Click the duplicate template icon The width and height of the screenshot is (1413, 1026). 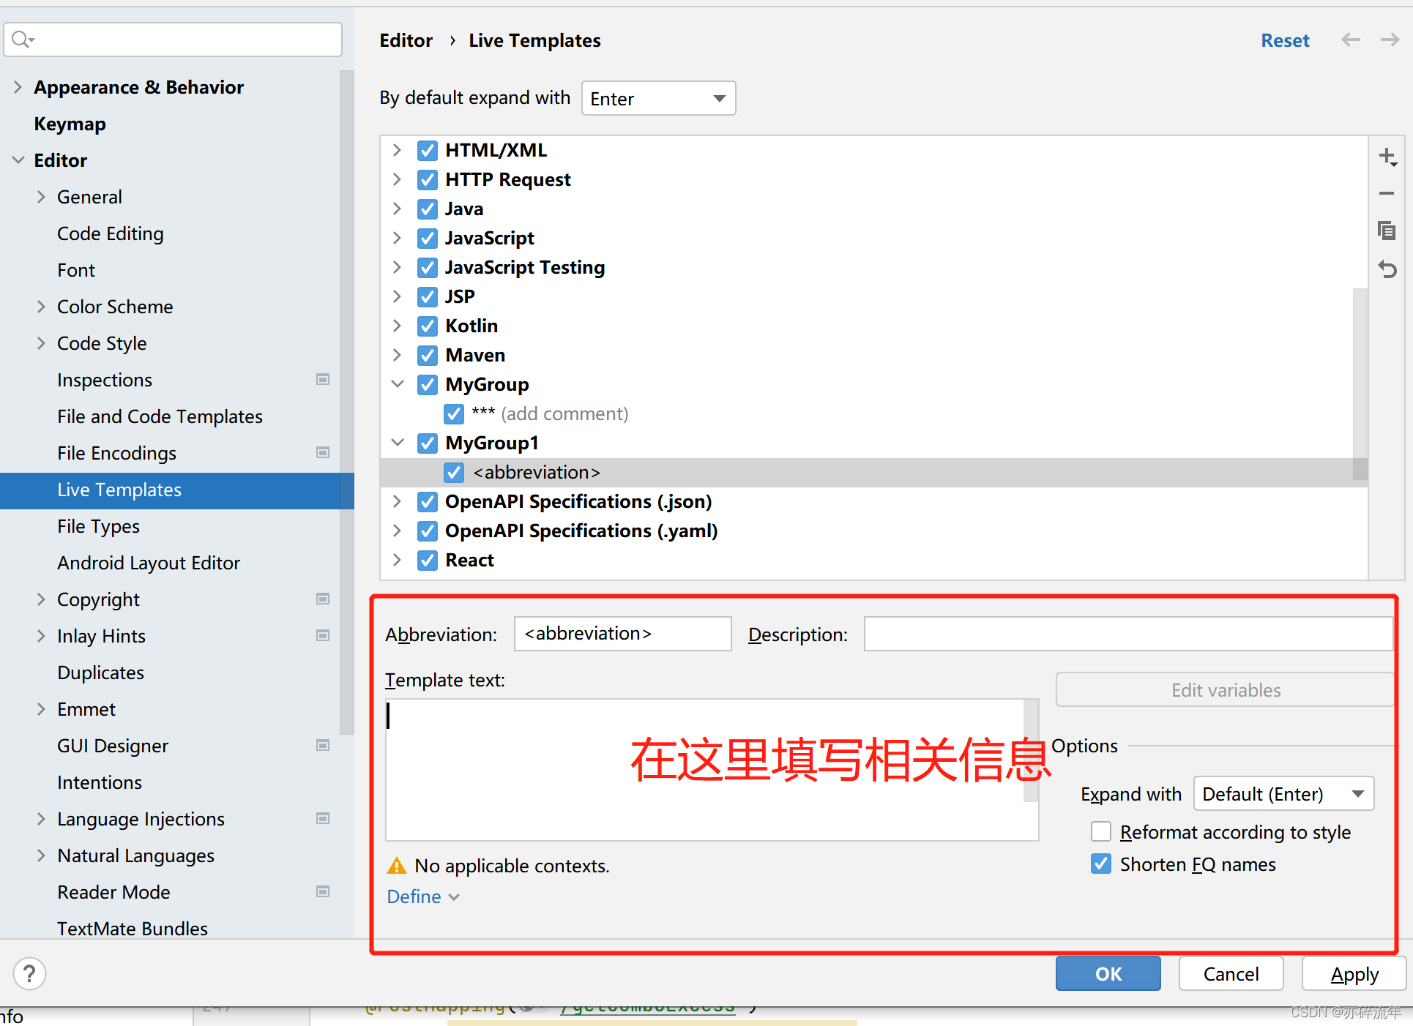pos(1387,231)
